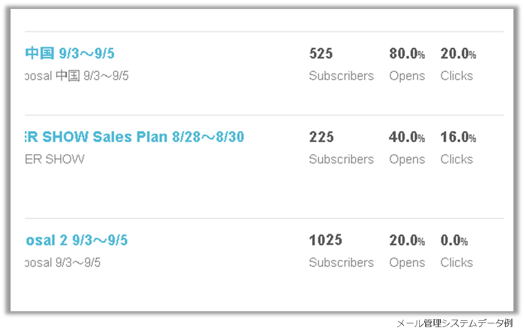This screenshot has height=335, width=524.
Task: Click Subscribers label under 525
Action: [341, 76]
